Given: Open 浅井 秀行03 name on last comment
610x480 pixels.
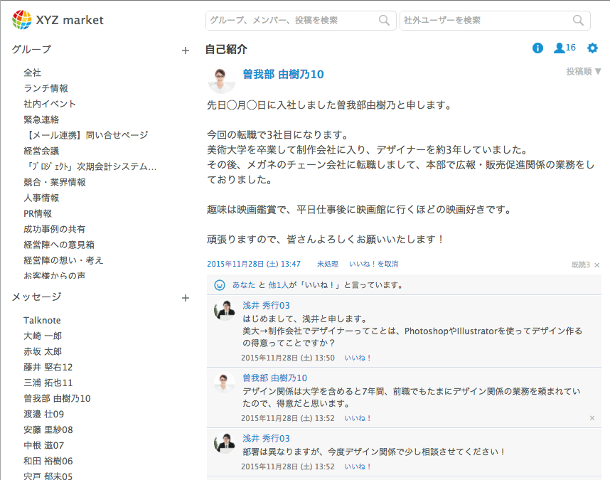Looking at the screenshot, I should point(266,439).
